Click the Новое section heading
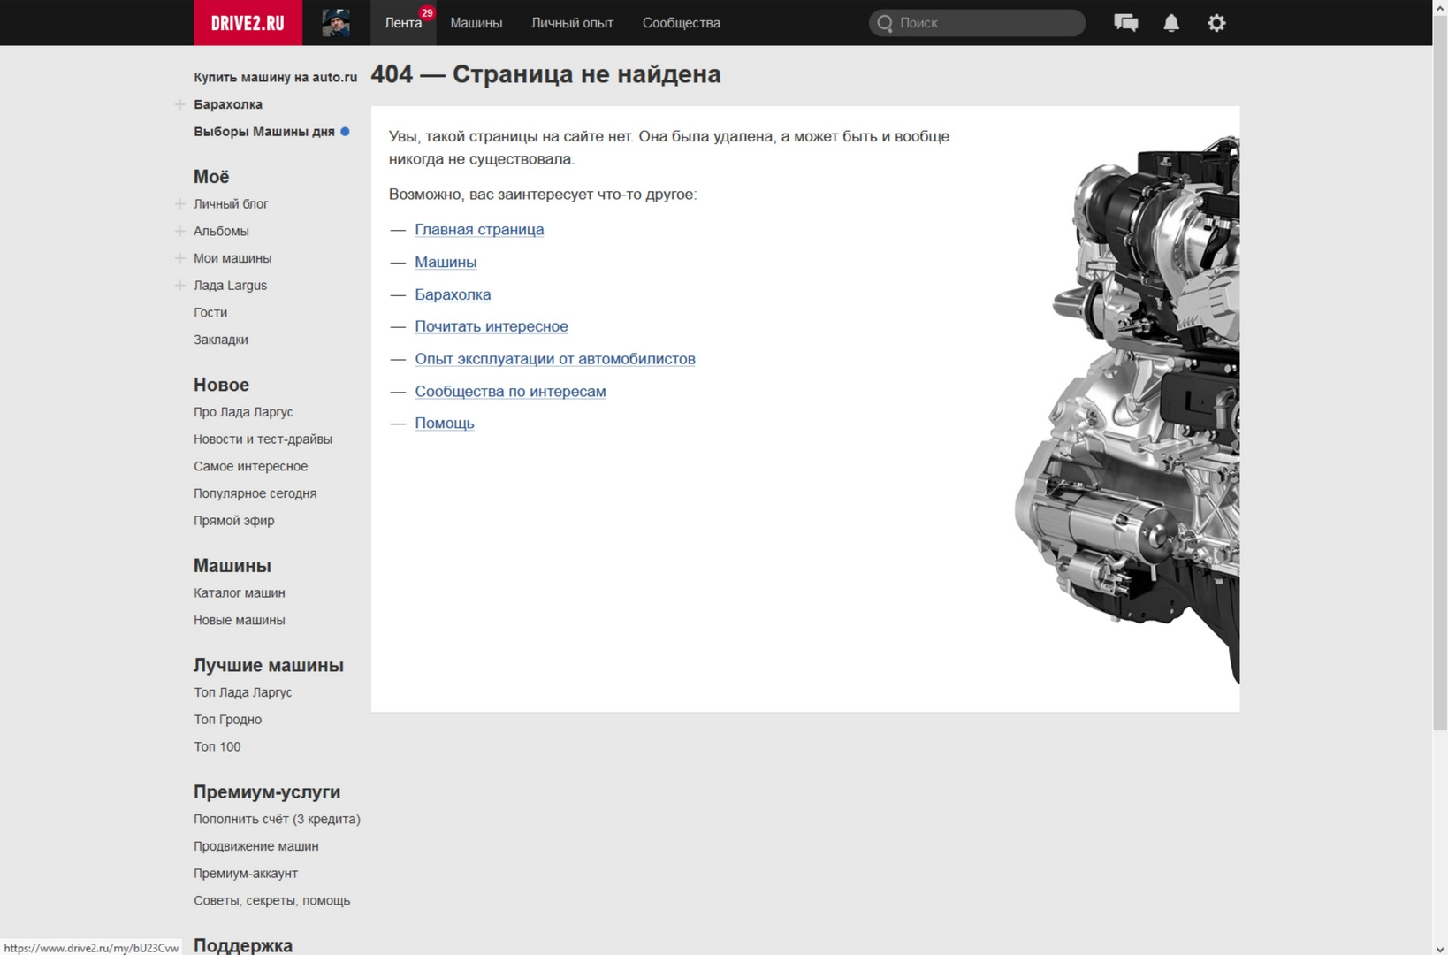Image resolution: width=1448 pixels, height=955 pixels. [221, 385]
